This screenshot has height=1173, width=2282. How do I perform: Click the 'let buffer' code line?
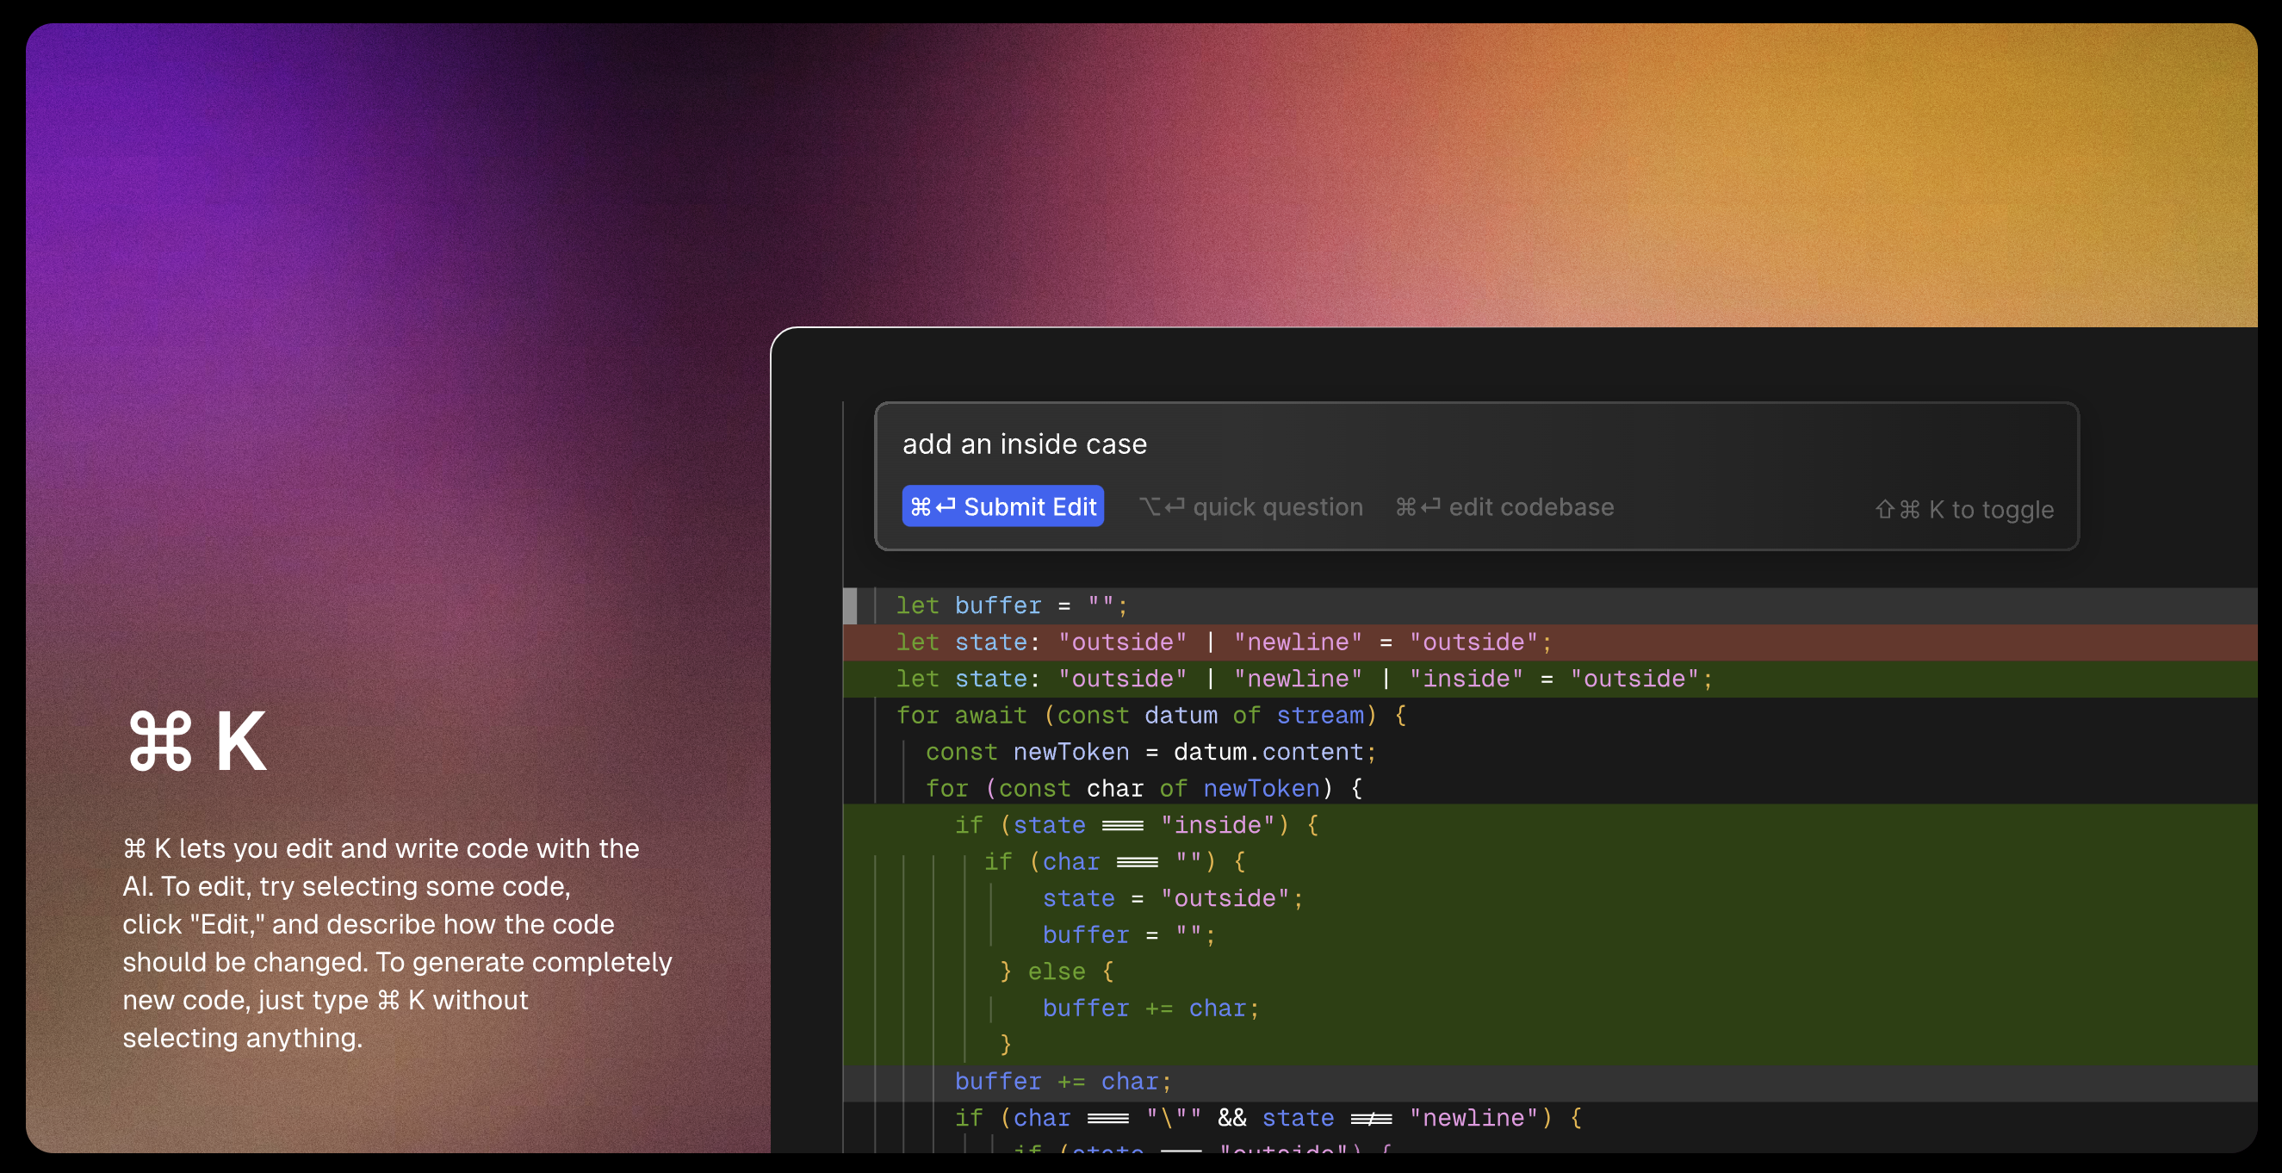point(1010,606)
